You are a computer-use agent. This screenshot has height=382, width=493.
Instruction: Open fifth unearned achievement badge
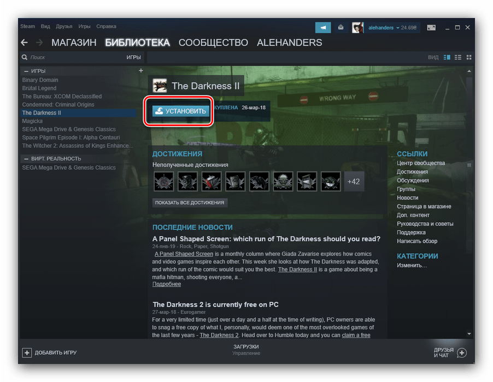(x=259, y=181)
